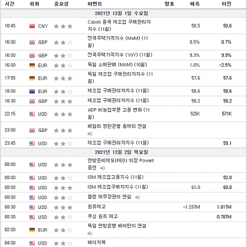Click EU flag in 18:00 EUR row
Screen dimensions: 247x247
click(x=32, y=91)
